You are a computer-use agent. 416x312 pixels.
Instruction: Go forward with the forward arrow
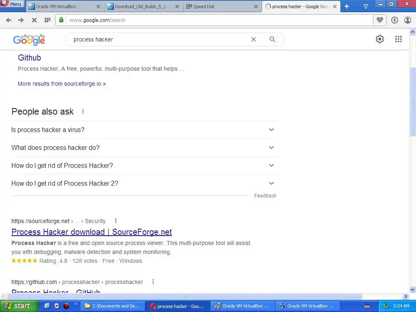tap(21, 20)
